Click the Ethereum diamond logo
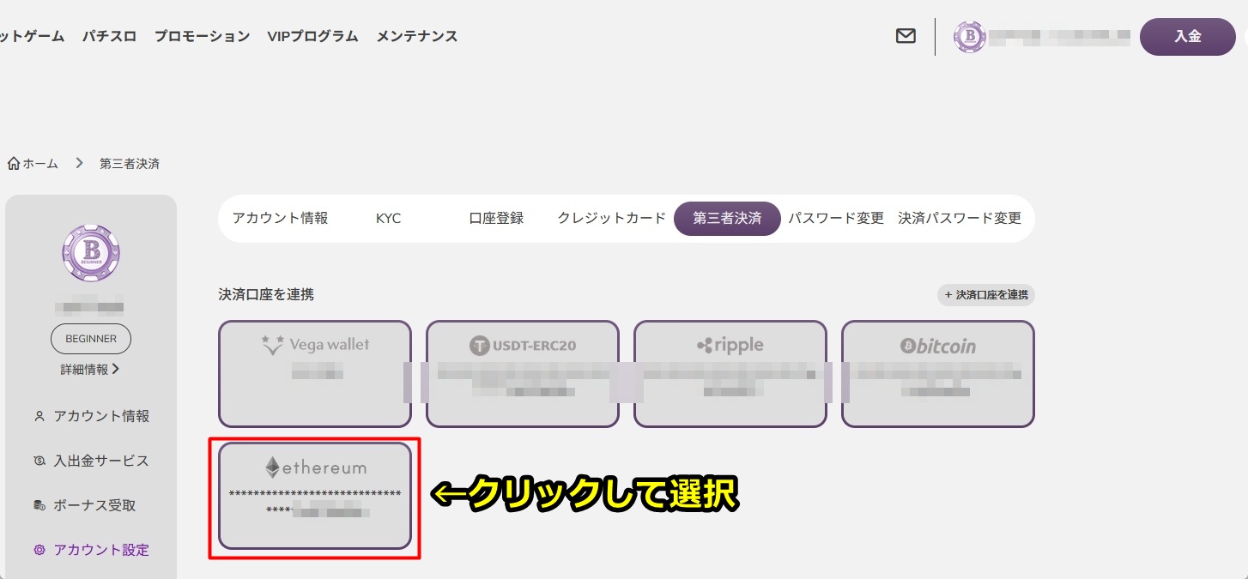 (x=272, y=467)
